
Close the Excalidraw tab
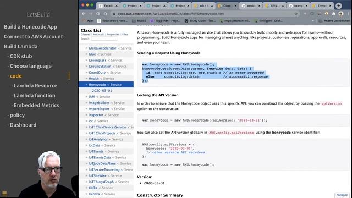click(x=117, y=6)
